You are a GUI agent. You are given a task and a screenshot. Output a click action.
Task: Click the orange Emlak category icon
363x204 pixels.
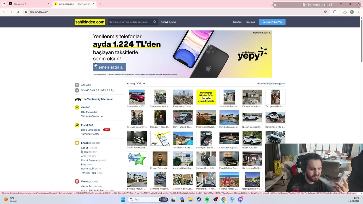point(77,143)
